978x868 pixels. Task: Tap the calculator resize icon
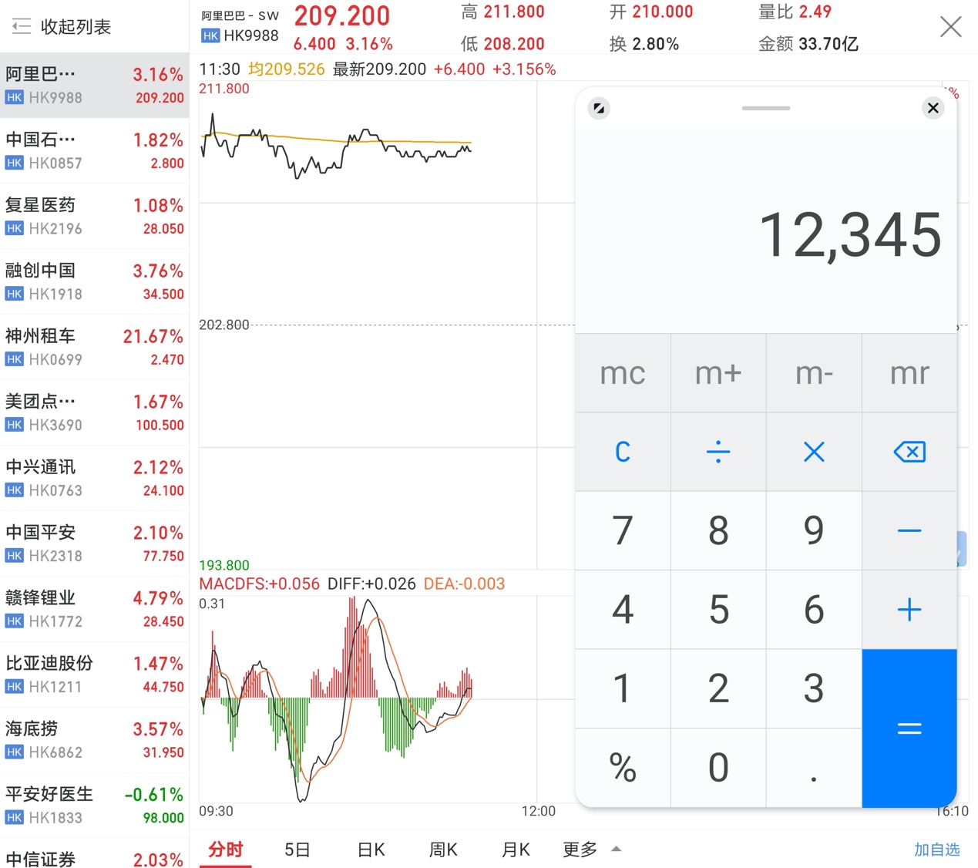click(x=599, y=108)
